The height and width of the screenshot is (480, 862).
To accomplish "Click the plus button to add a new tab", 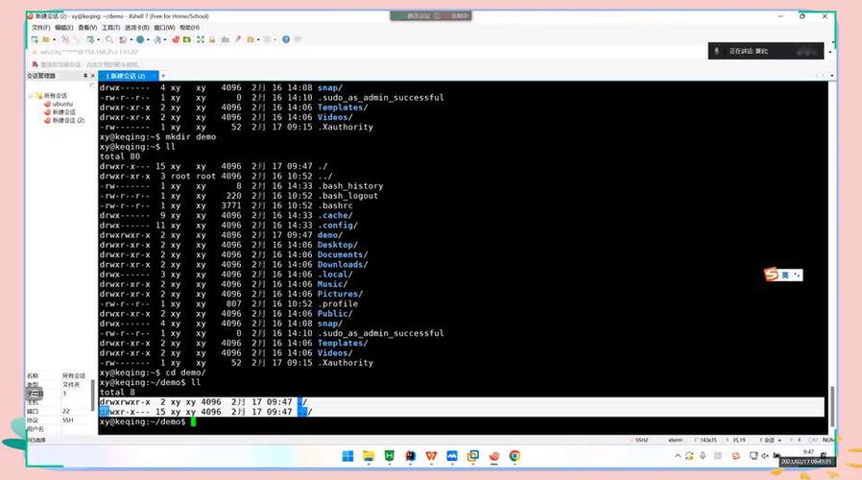I will click(x=163, y=76).
